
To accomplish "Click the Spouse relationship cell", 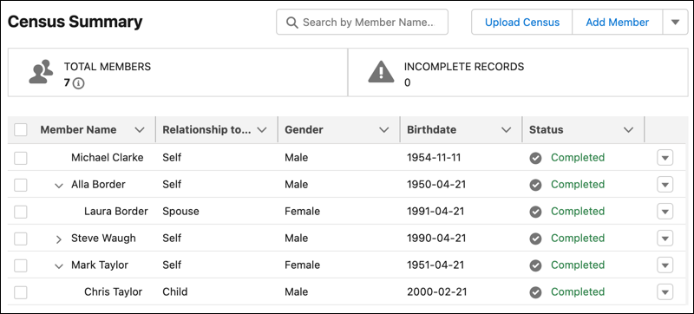I will (x=180, y=212).
